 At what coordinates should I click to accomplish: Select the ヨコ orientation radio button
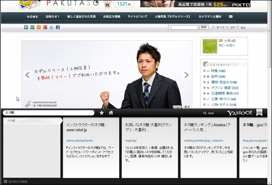(x=238, y=28)
